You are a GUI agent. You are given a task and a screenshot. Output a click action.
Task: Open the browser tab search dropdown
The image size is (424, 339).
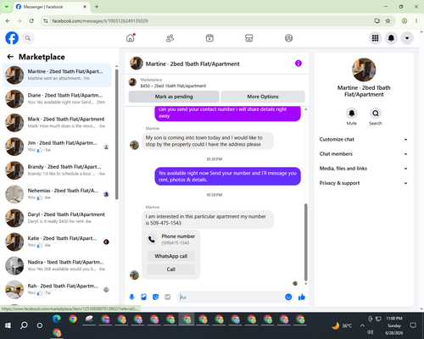point(7,7)
